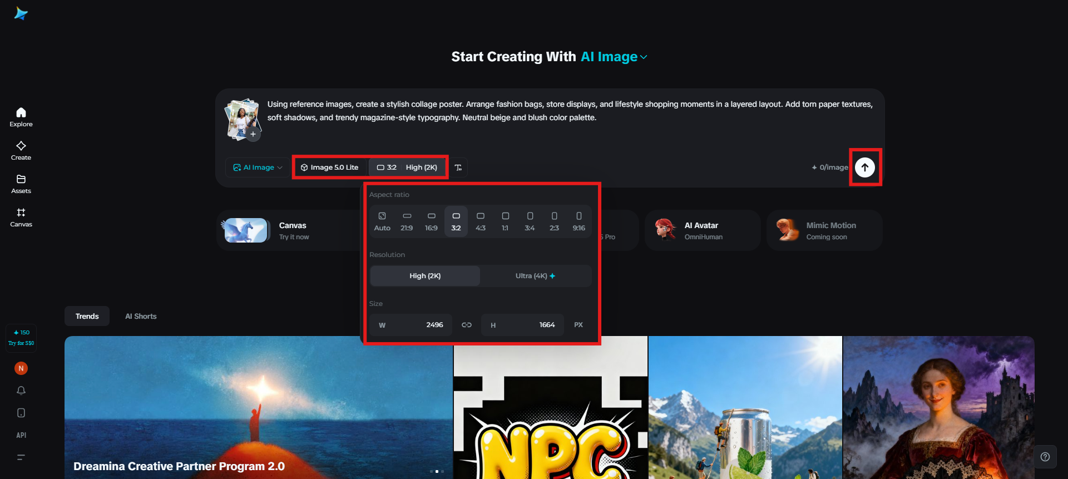Open the API link in sidebar
Image resolution: width=1068 pixels, height=479 pixels.
[x=21, y=435]
